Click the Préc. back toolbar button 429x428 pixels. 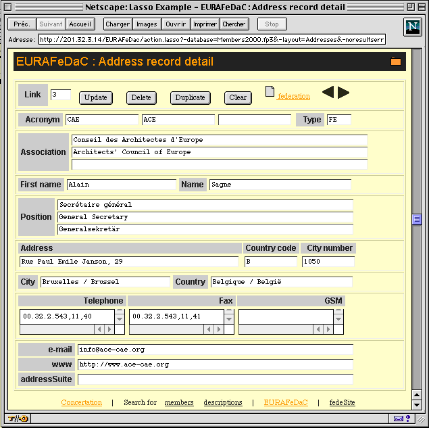(22, 24)
